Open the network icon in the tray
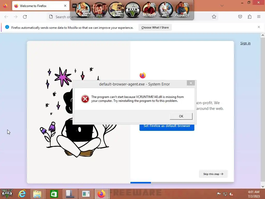This screenshot has width=265, height=199. pos(225,194)
